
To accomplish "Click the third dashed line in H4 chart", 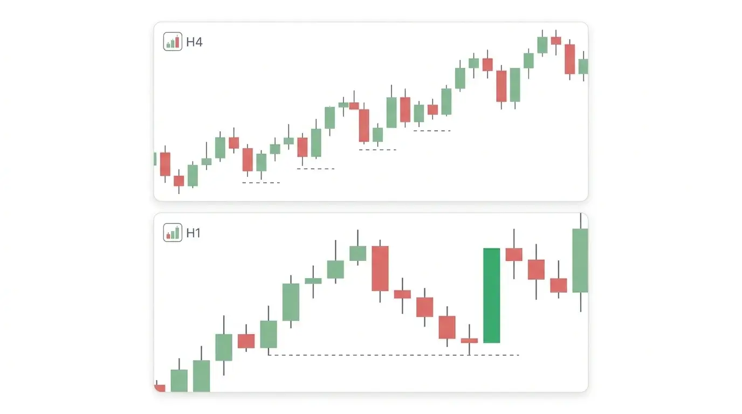I will pyautogui.click(x=377, y=149).
